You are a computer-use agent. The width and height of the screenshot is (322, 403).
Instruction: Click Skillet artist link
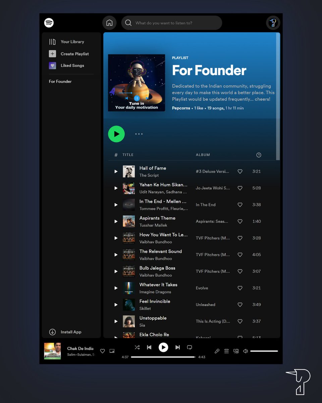145,309
